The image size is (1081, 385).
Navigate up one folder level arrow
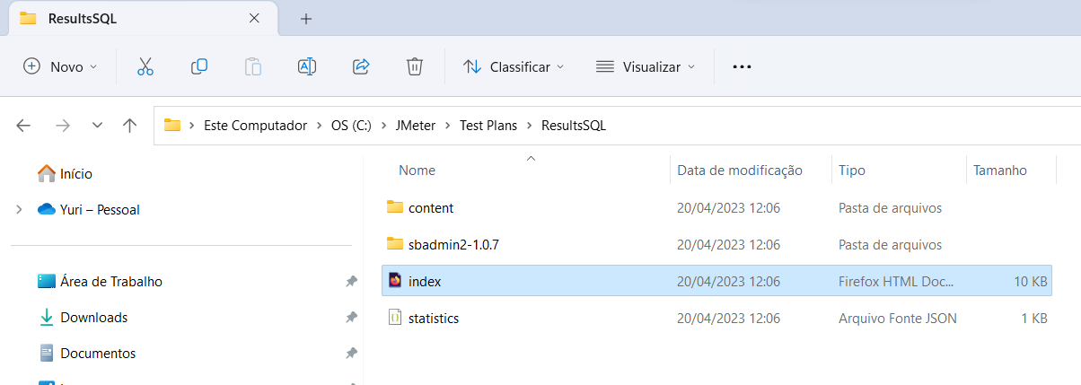[x=130, y=126]
